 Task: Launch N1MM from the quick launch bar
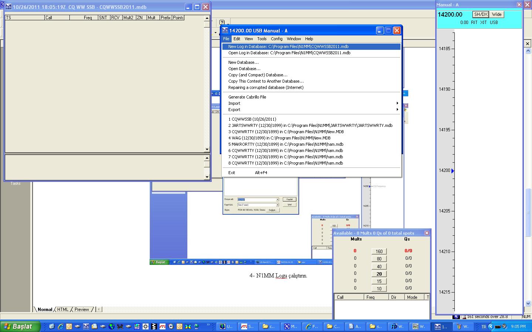(86, 326)
